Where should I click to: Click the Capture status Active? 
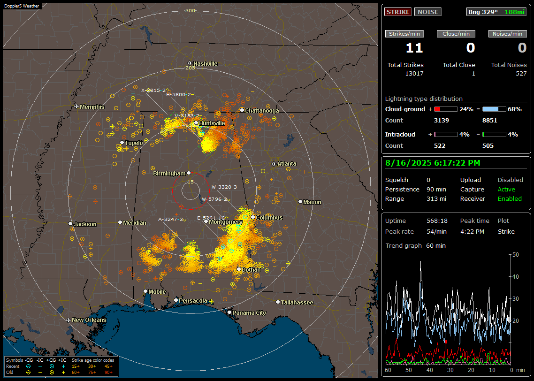tap(506, 189)
